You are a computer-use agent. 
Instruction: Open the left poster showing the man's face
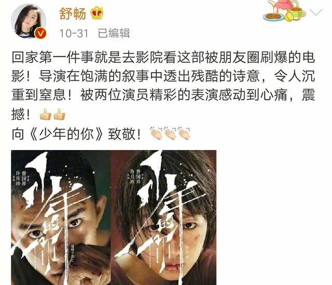click(61, 218)
